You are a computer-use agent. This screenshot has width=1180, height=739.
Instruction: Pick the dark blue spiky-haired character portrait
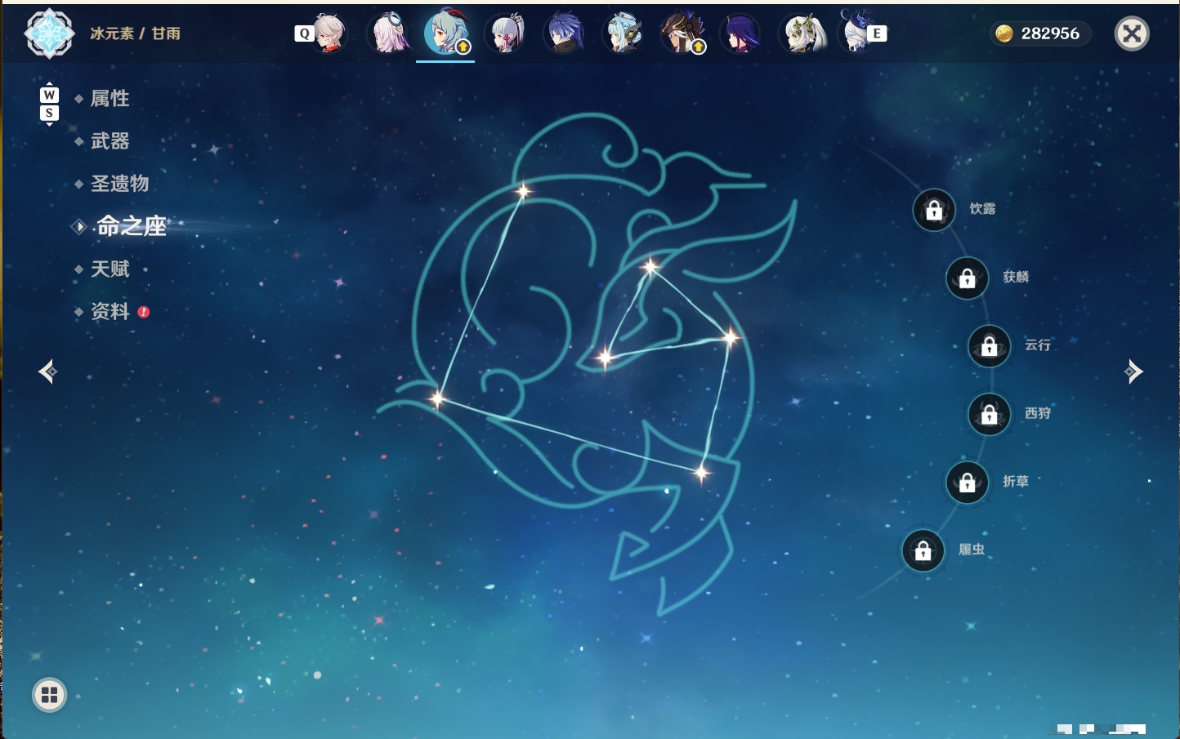click(x=564, y=33)
